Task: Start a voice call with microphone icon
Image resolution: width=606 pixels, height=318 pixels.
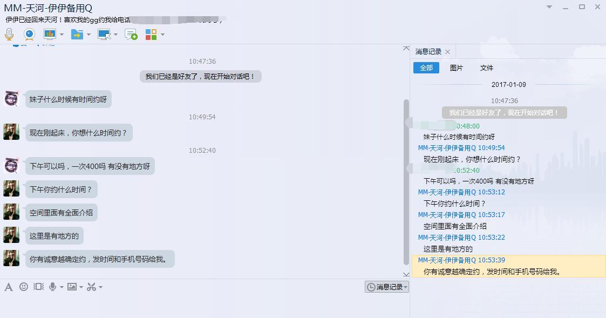Action: click(9, 35)
